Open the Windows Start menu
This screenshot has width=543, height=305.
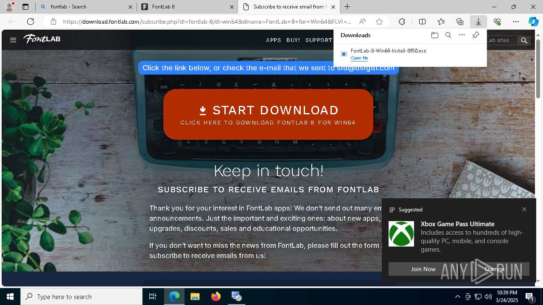10,297
